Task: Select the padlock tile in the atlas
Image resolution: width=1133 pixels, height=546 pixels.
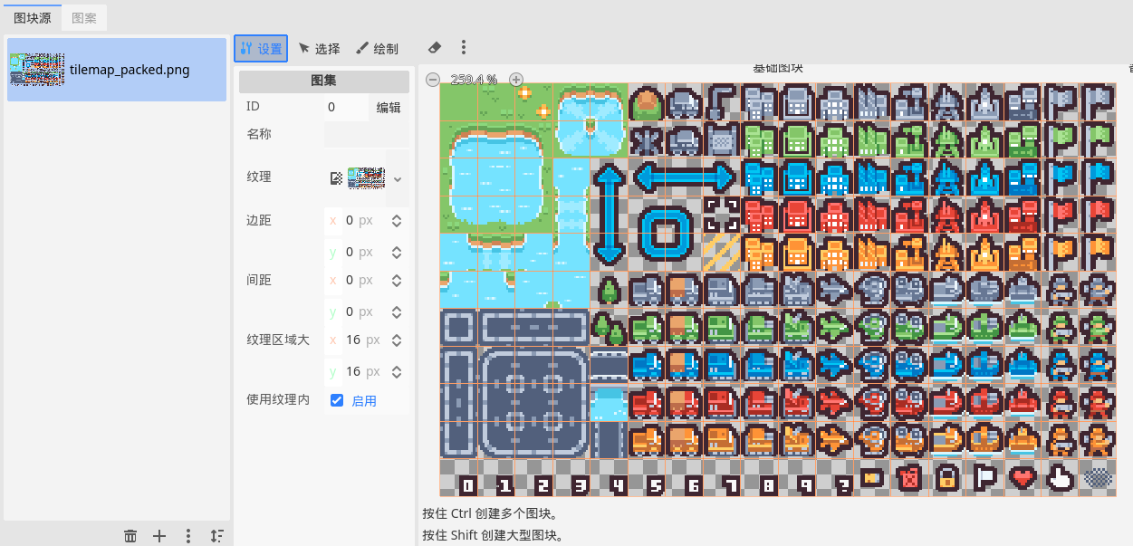Action: coord(947,476)
